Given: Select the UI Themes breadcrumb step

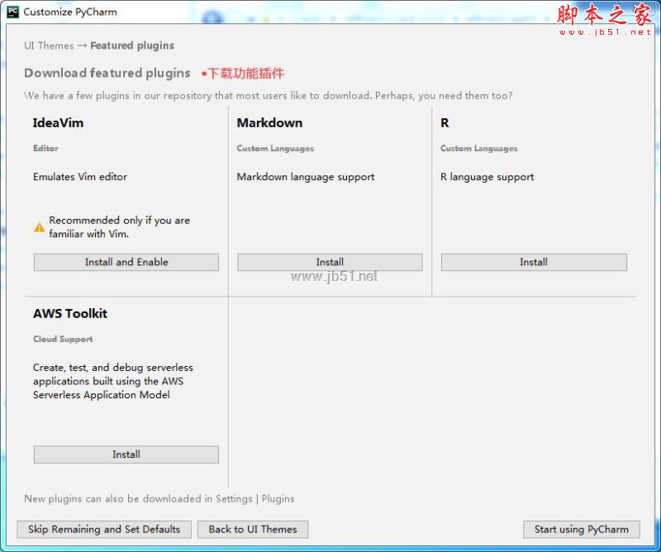Looking at the screenshot, I should [x=49, y=45].
